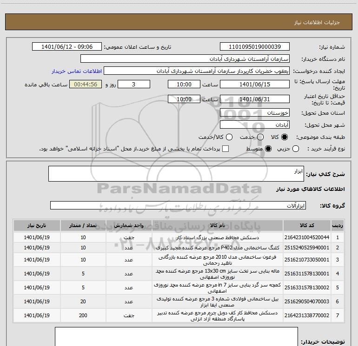358x346 pixels.
Task: Click the price validity time 10:00 field
Action: 184,99
